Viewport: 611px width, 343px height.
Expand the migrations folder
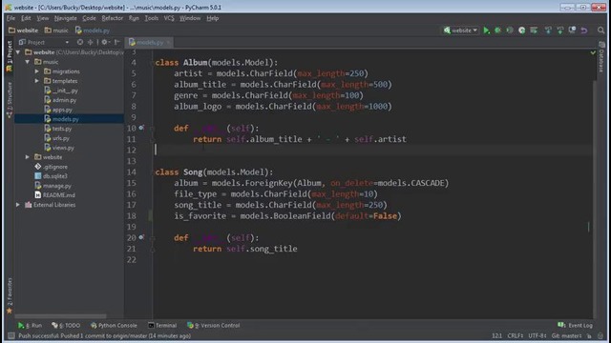[37, 71]
